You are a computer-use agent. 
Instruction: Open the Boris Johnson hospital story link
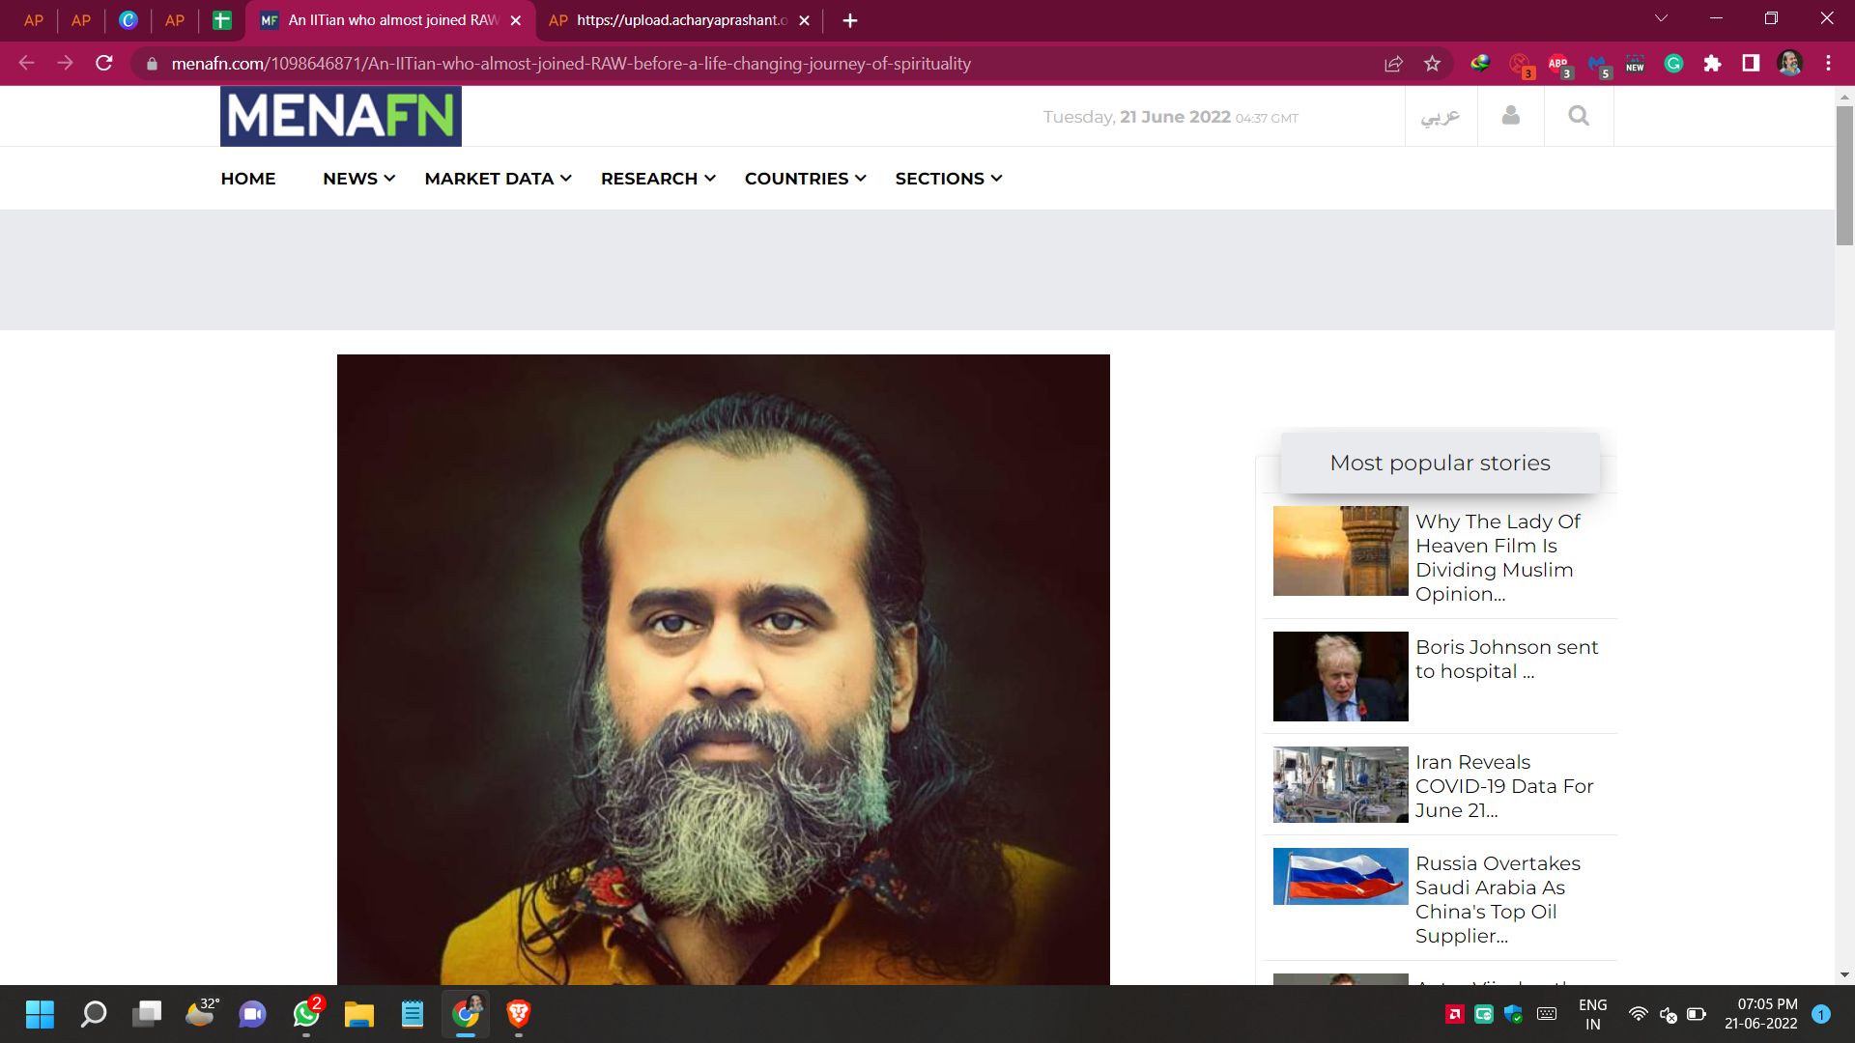pos(1505,659)
